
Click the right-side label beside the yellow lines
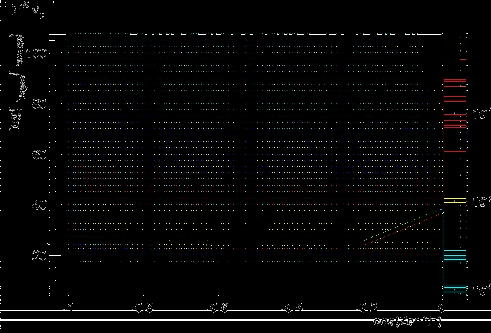pos(480,201)
